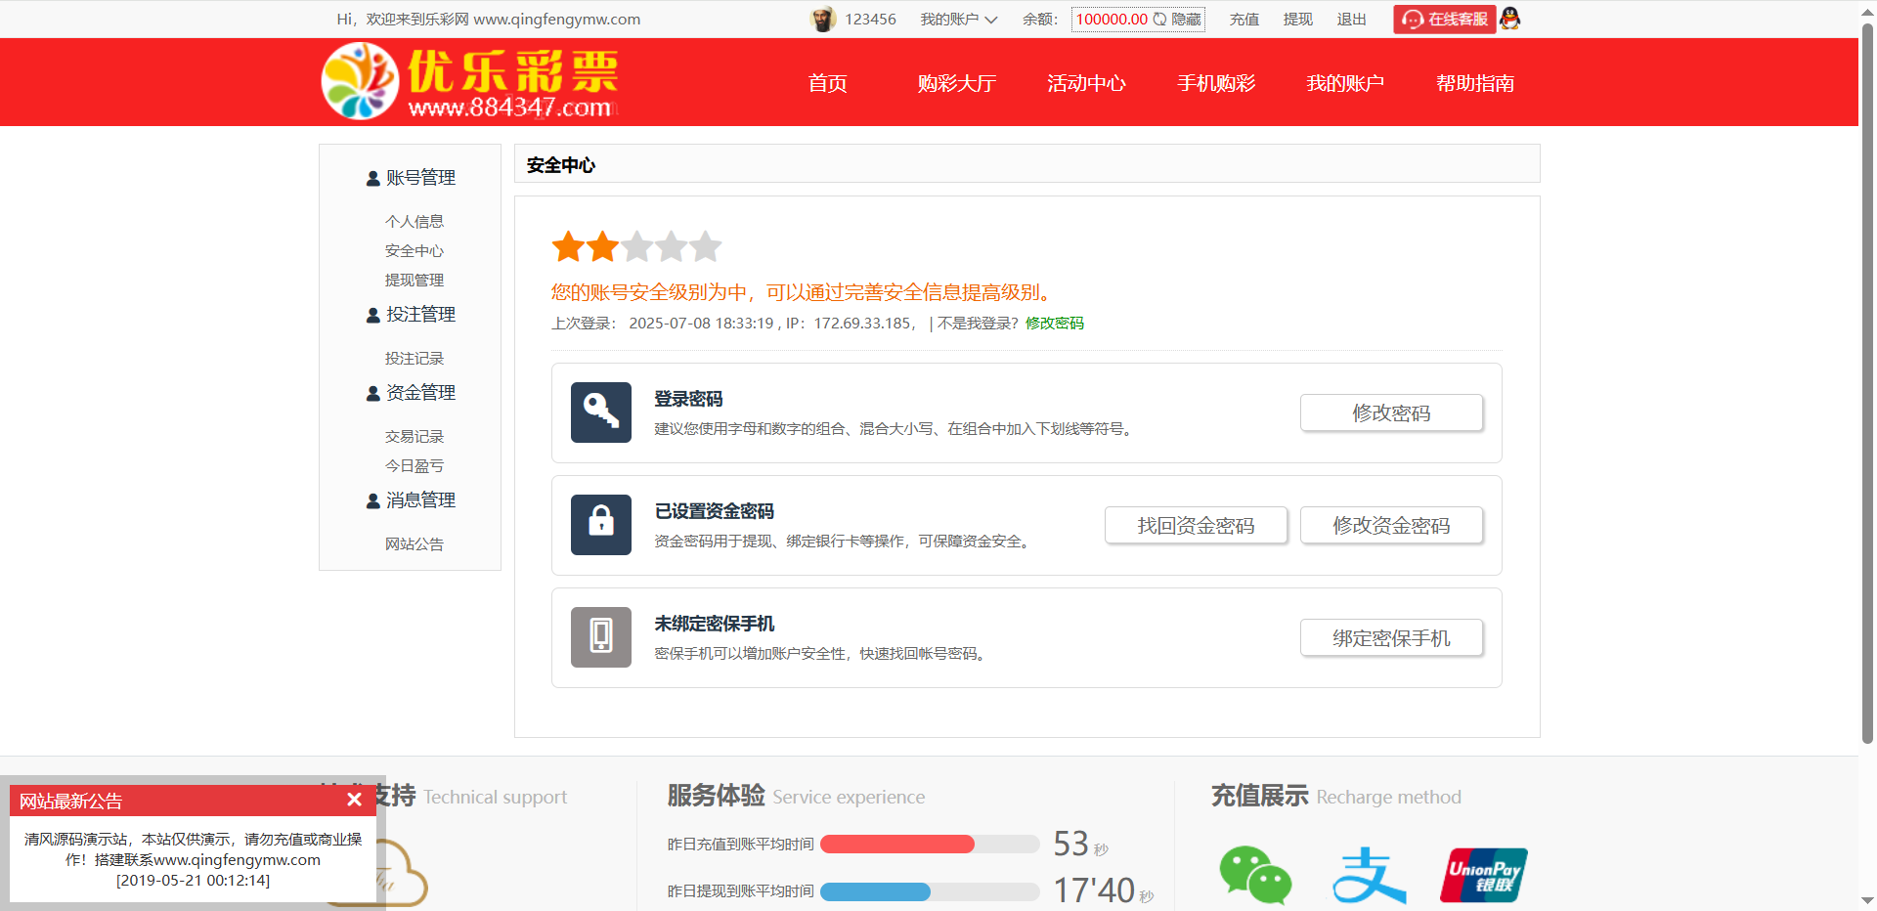Screen dimensions: 1877x911
Task: Click the Alipay icon
Action: 1369,875
